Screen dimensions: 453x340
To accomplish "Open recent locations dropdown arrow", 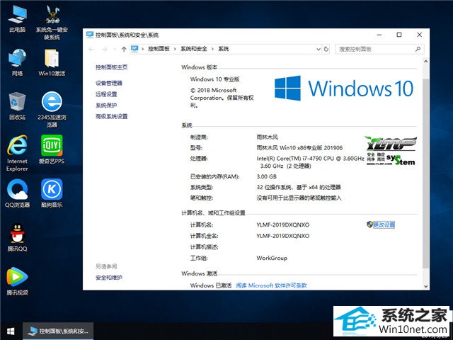I will pyautogui.click(x=115, y=49).
